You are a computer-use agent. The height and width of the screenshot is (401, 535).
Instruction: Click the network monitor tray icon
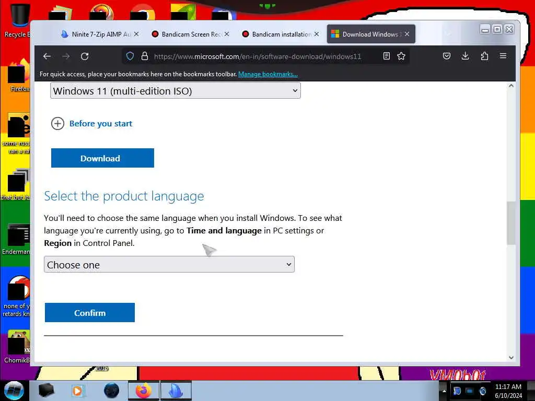[x=470, y=391]
